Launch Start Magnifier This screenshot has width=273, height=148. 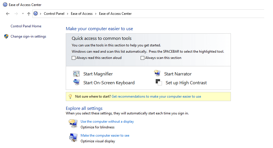98,74
